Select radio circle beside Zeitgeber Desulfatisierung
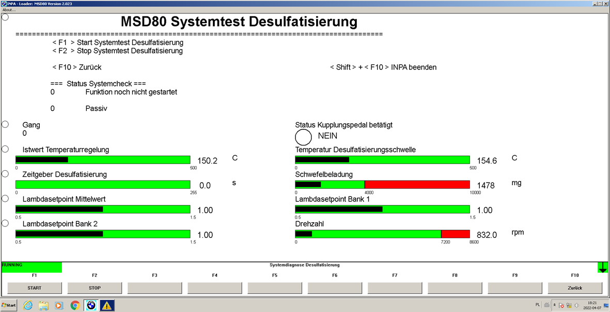Image resolution: width=610 pixels, height=312 pixels. point(6,174)
